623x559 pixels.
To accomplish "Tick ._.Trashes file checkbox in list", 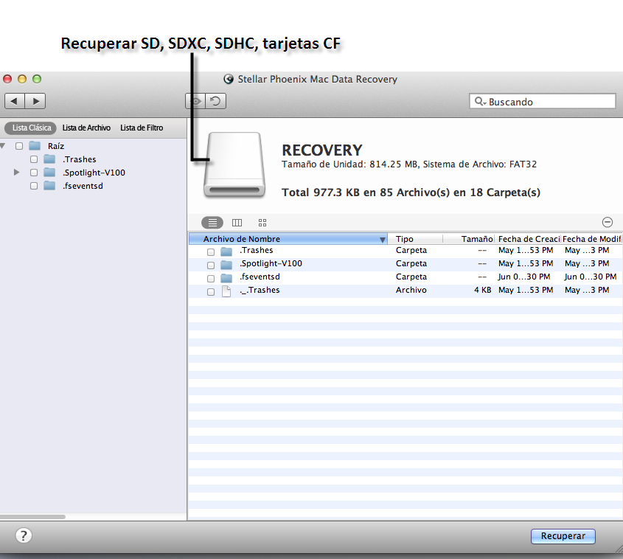I will coord(211,292).
